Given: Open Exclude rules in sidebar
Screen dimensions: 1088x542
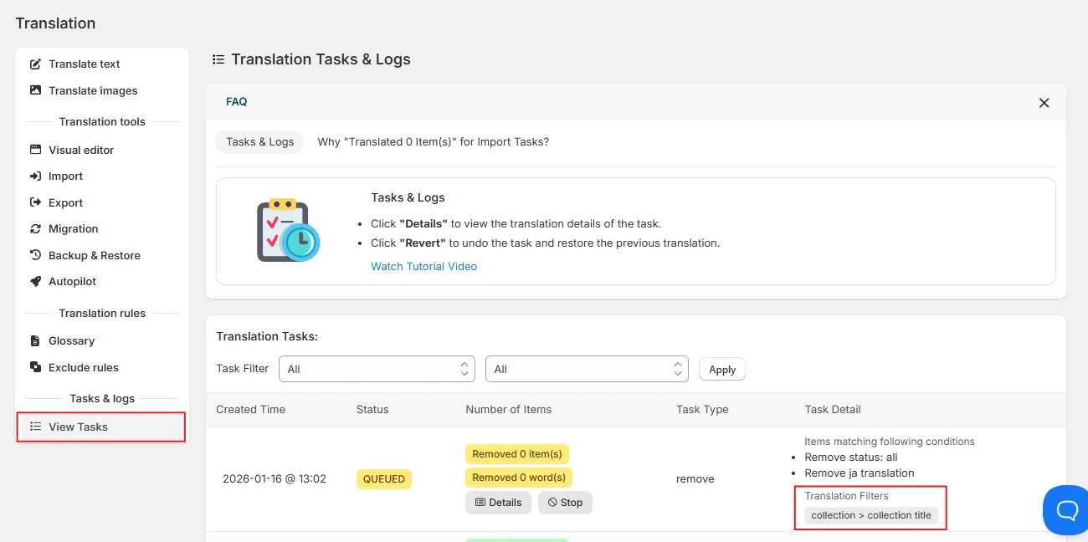Looking at the screenshot, I should [x=84, y=367].
